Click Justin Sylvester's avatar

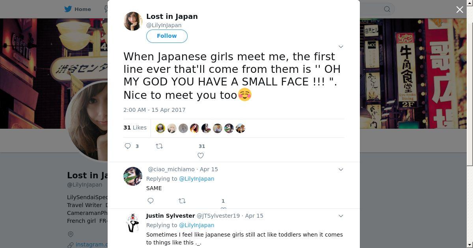coord(133,222)
